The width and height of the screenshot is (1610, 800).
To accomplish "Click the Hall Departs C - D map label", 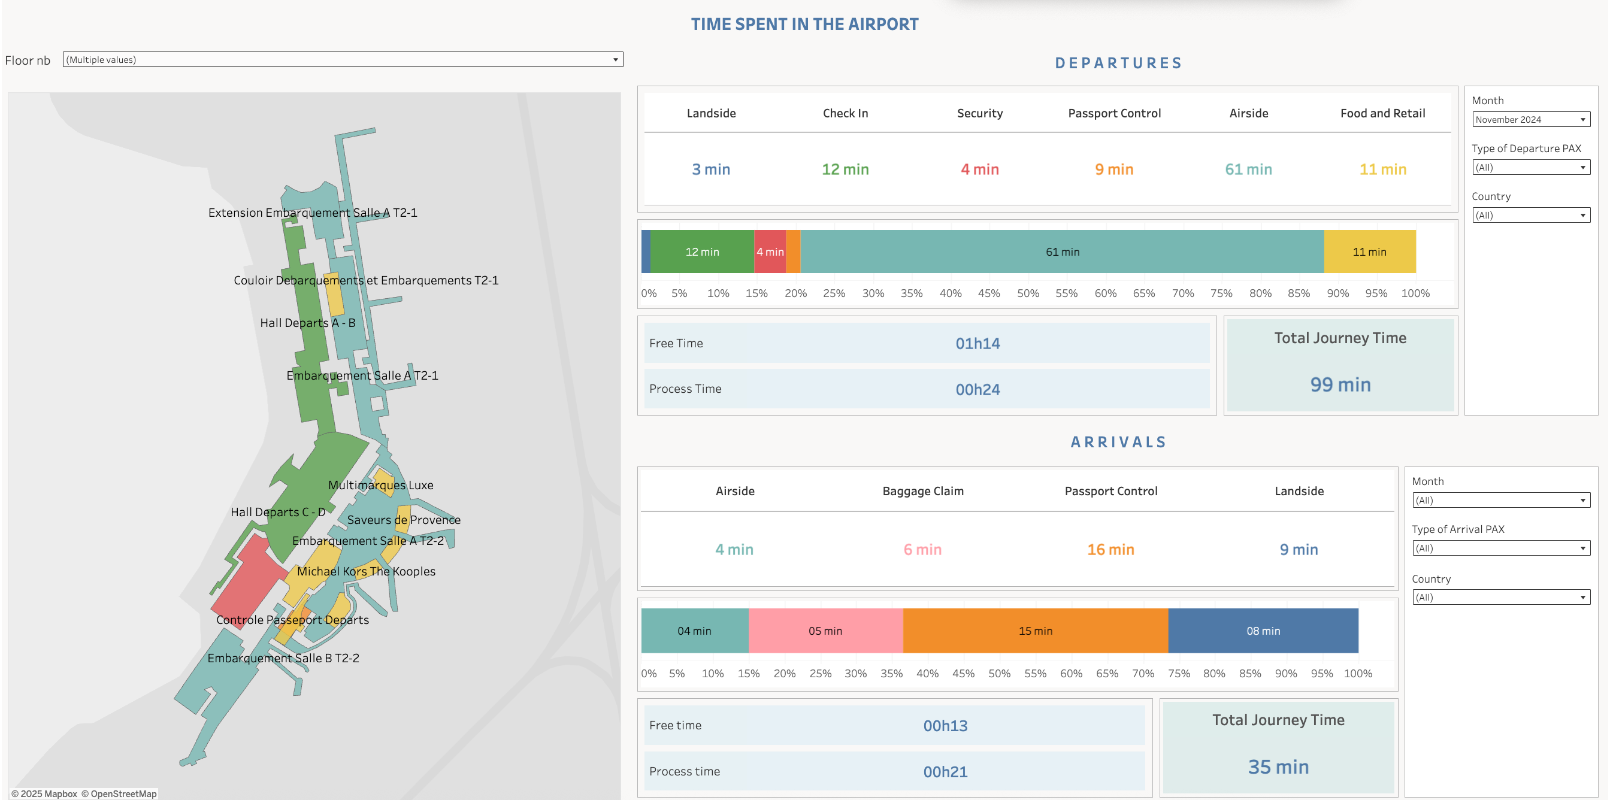I will click(277, 512).
